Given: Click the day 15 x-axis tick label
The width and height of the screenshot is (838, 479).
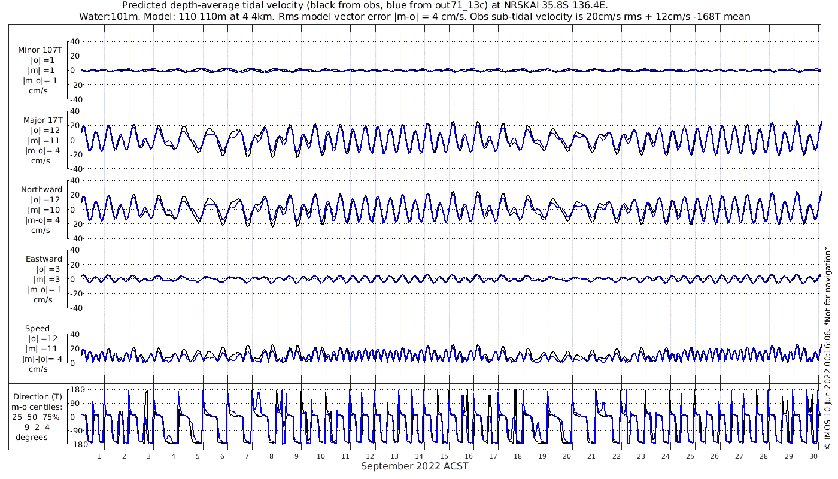Looking at the screenshot, I should 444,456.
